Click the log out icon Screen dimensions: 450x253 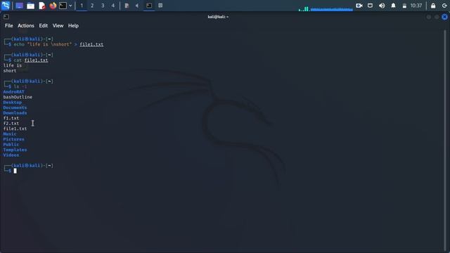444,6
